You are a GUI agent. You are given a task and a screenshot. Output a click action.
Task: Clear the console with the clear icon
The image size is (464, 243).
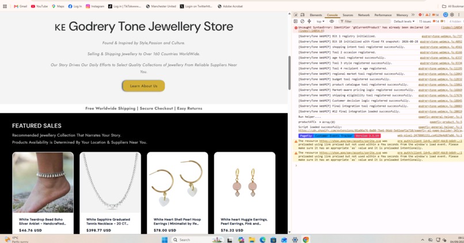[302, 21]
